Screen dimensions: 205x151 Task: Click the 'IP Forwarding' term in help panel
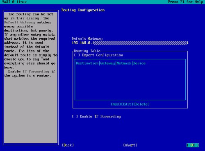tap(36, 72)
